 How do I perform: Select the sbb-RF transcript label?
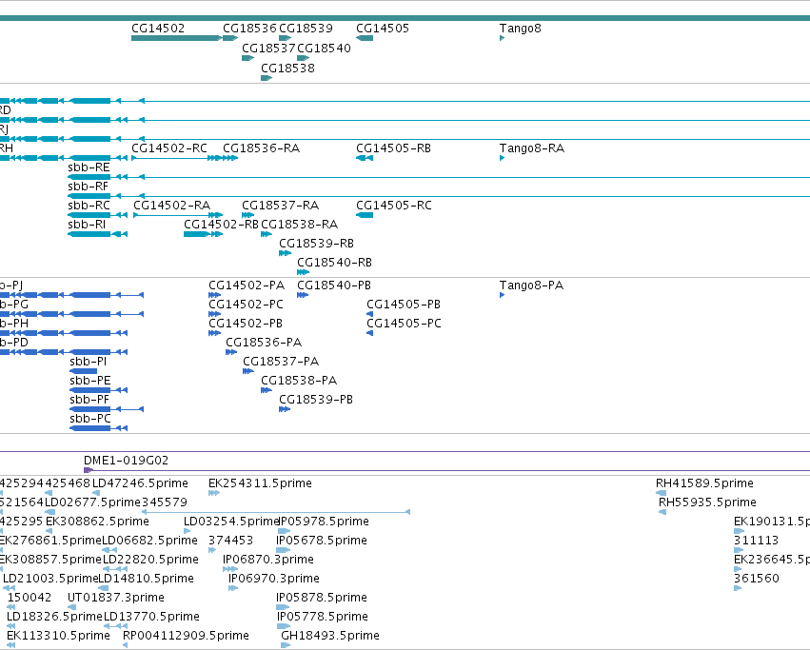89,187
